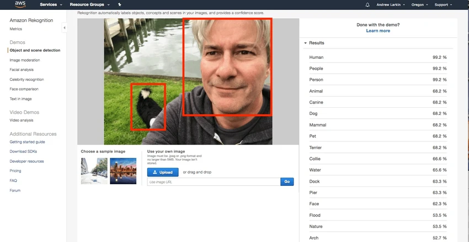Click the pin shortcut icon in header
Image resolution: width=469 pixels, height=242 pixels.
click(120, 5)
